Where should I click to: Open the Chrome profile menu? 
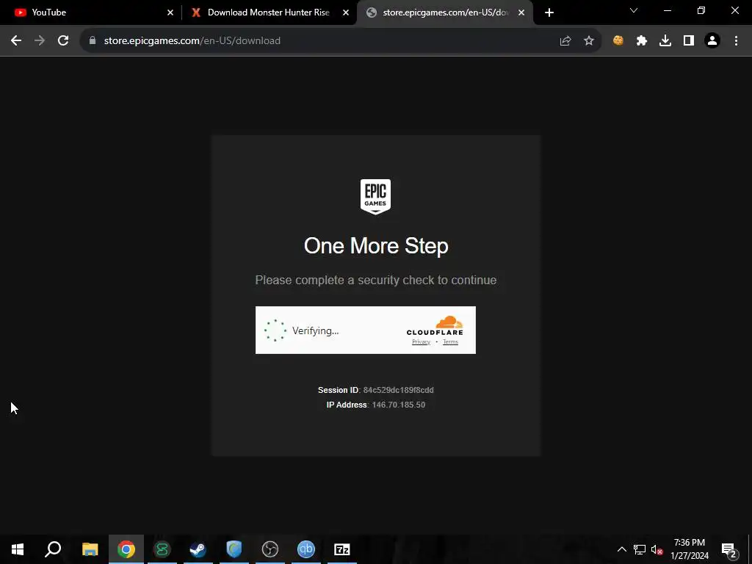[712, 41]
